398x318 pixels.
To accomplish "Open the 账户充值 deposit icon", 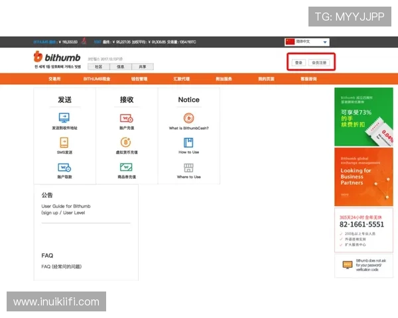I will (127, 119).
